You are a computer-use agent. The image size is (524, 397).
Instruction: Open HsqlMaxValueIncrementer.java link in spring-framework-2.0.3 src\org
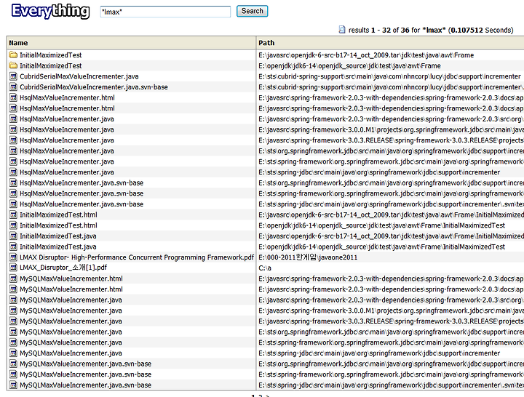coord(66,119)
